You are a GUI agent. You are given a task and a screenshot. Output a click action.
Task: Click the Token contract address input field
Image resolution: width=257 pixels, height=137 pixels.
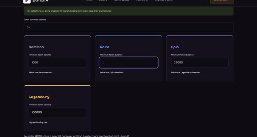[128, 27]
